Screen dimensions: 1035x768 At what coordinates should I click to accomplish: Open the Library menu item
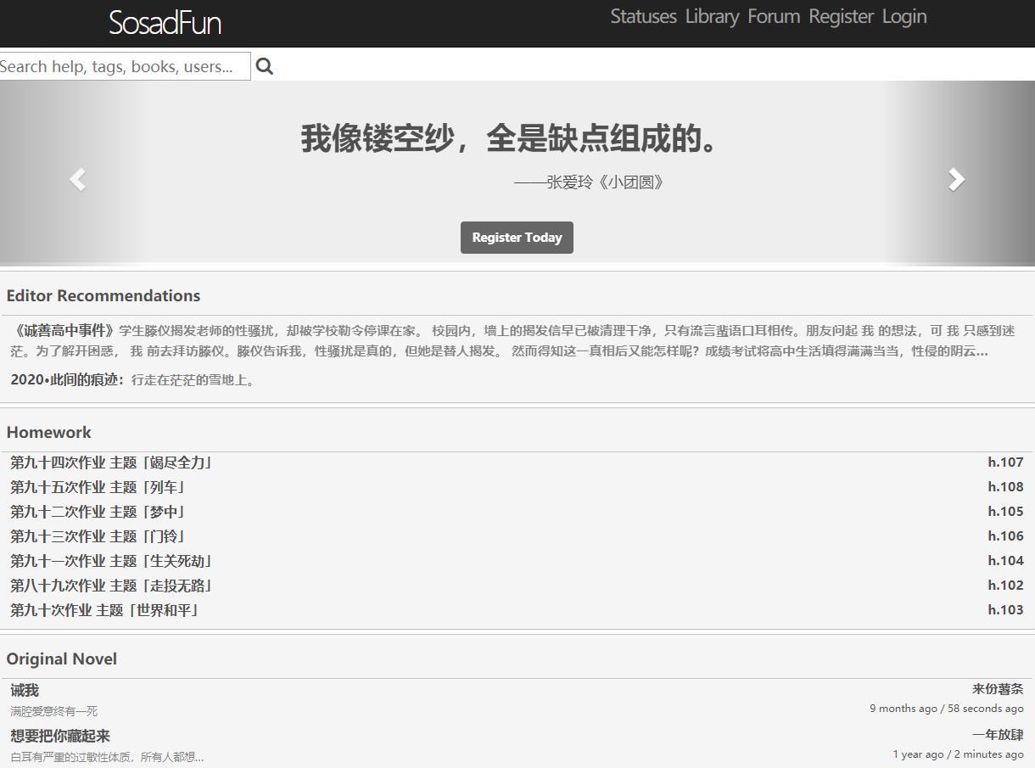tap(713, 16)
